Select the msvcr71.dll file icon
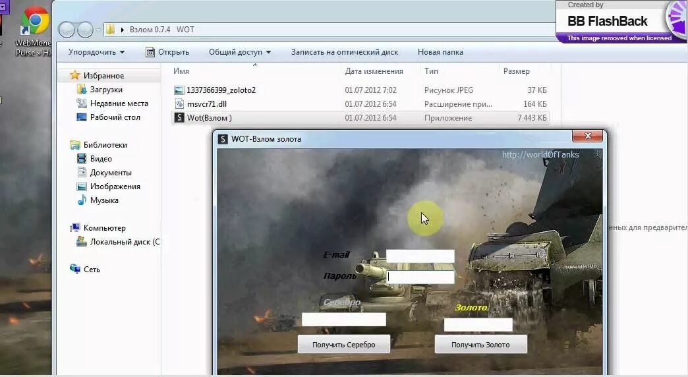The width and height of the screenshot is (688, 377). [x=179, y=104]
